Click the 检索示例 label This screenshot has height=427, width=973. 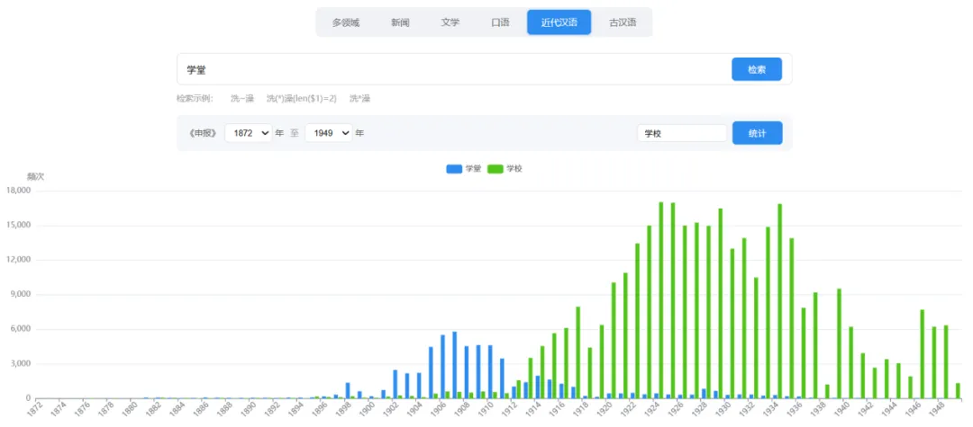click(x=195, y=98)
